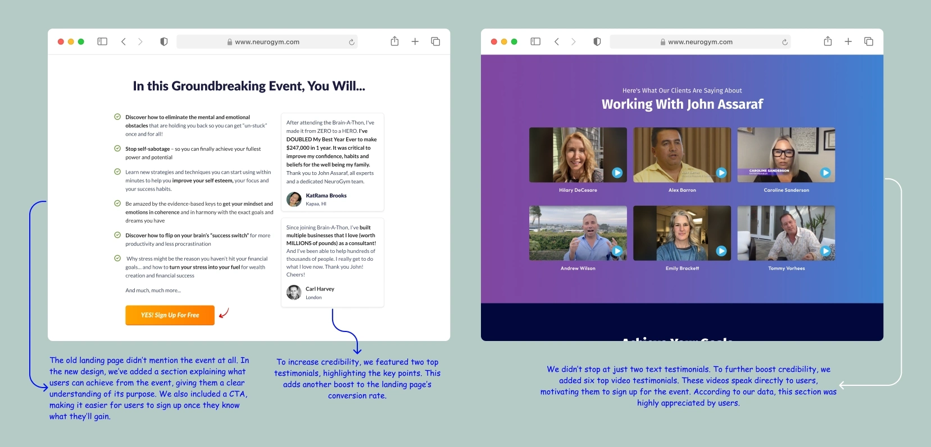Viewport: 931px width, 447px height.
Task: Open new tab in left browser window
Action: pos(415,42)
